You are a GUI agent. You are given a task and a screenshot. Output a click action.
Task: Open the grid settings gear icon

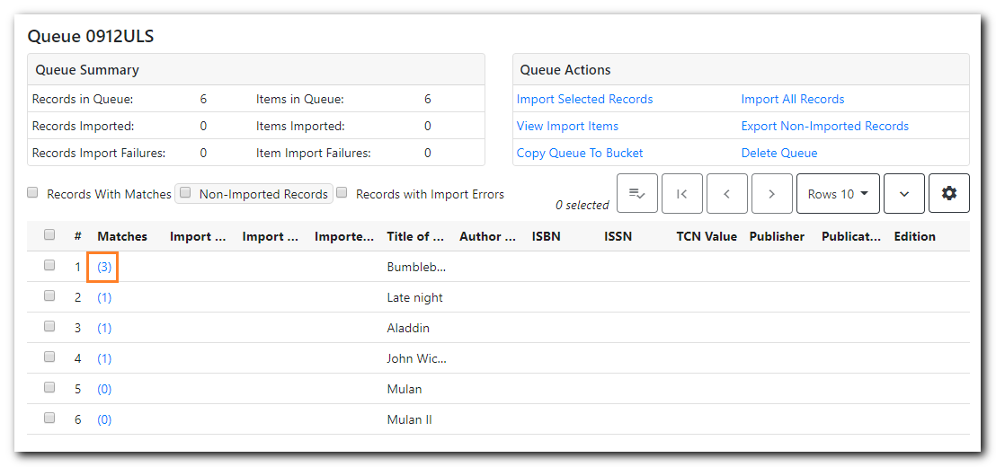click(x=949, y=193)
